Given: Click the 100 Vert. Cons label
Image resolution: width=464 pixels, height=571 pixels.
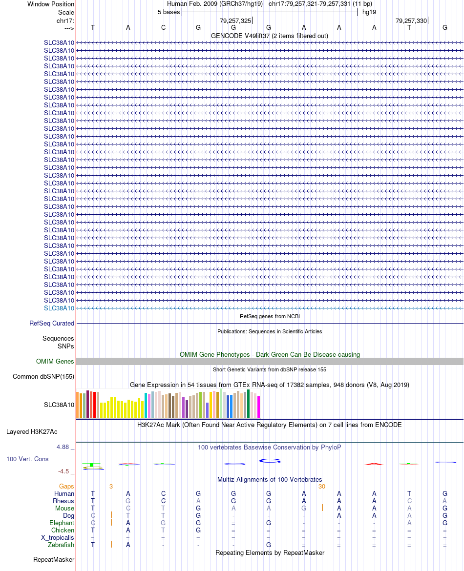Looking at the screenshot, I should (x=27, y=459).
